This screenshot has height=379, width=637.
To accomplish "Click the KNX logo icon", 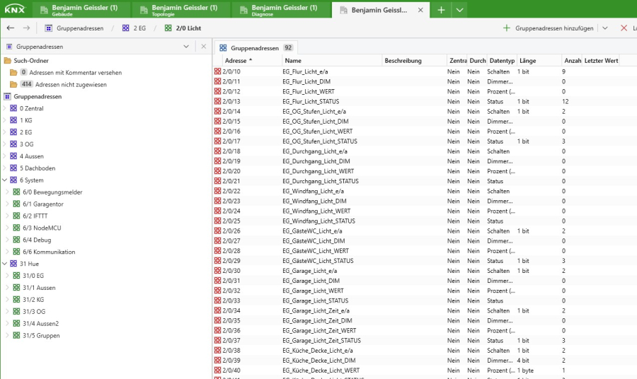I will click(x=16, y=10).
